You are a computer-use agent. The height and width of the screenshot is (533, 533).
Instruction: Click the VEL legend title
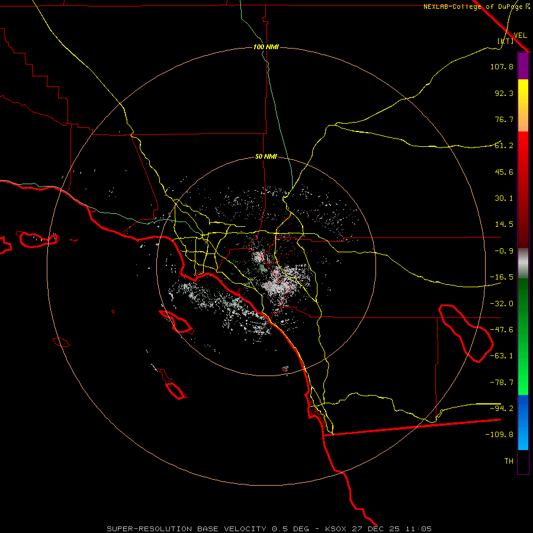click(520, 36)
